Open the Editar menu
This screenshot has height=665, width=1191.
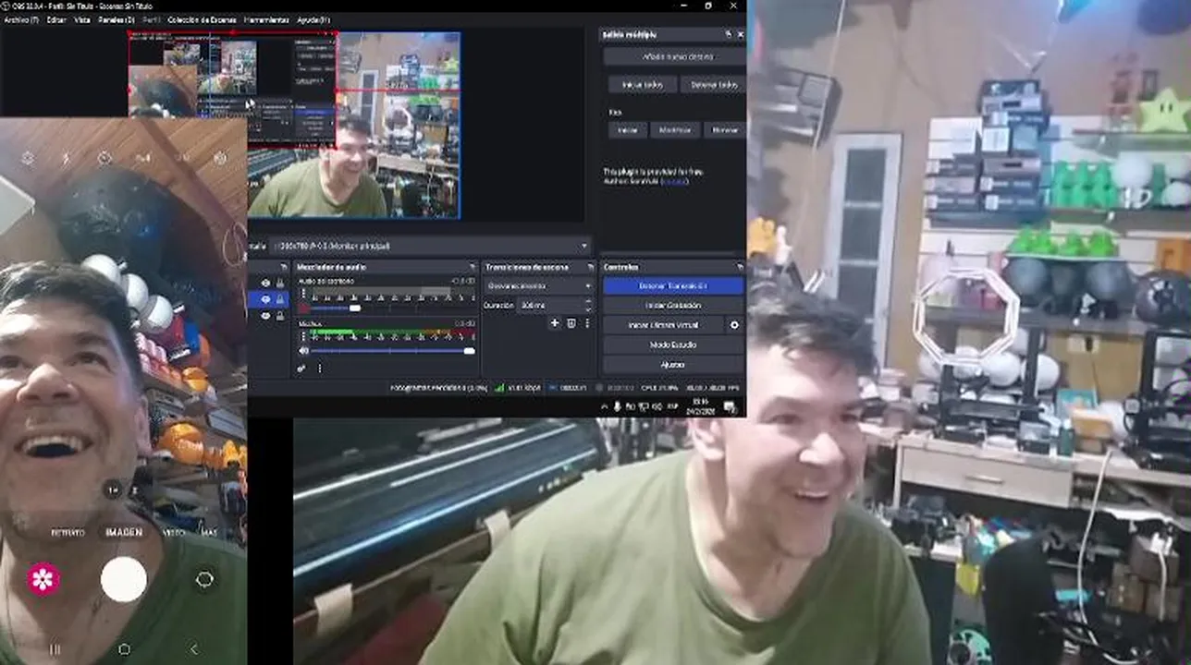(56, 19)
